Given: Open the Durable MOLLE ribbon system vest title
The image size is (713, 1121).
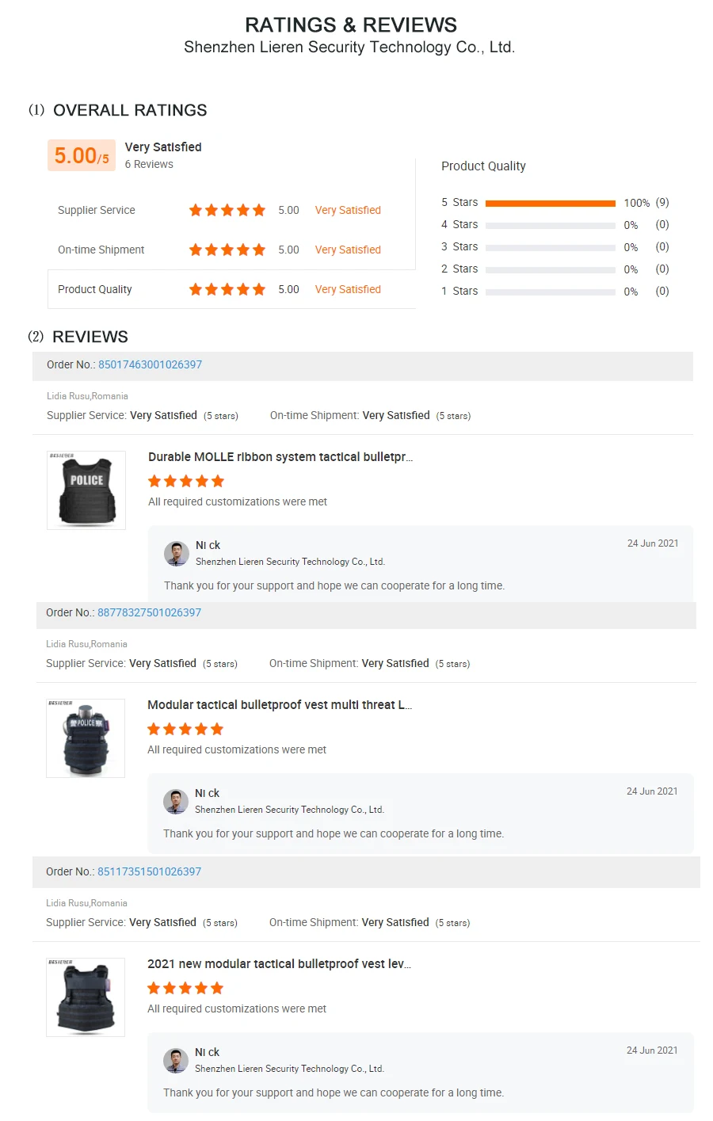Looking at the screenshot, I should coord(280,457).
